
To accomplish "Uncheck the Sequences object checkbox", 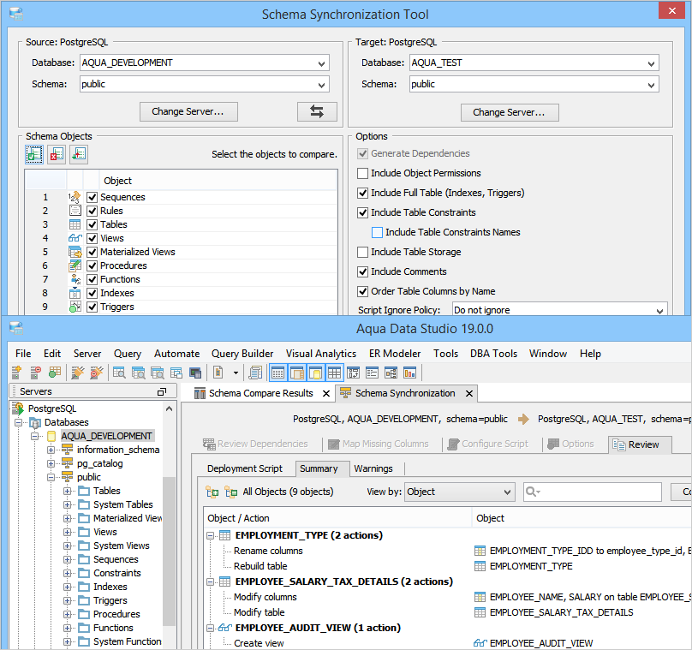I will pos(92,197).
